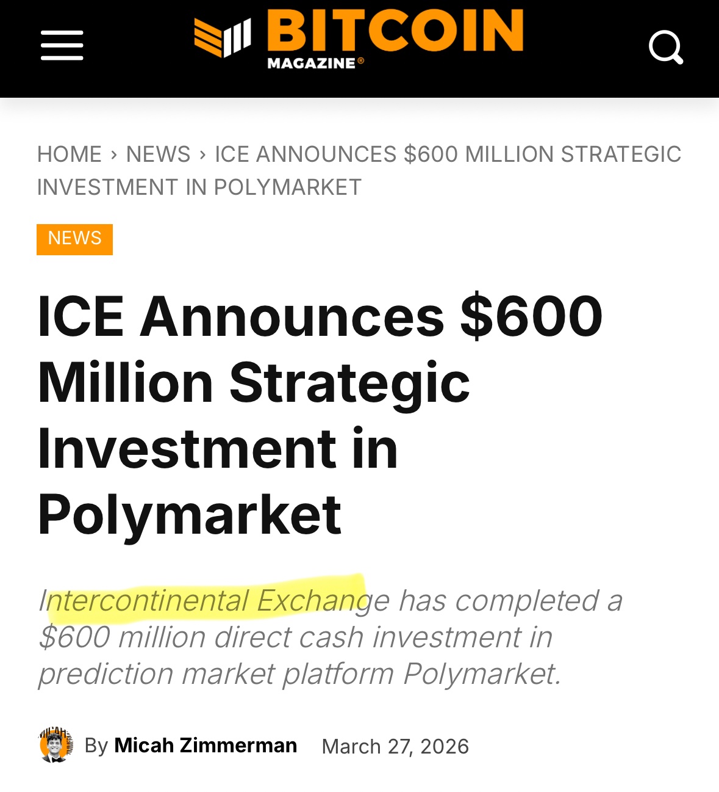Screen dimensions: 719x792
Task: Click the orange BITCOIN wordmark
Action: (x=395, y=31)
